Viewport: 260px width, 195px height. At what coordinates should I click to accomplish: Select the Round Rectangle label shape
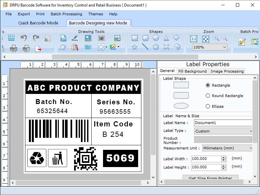(x=181, y=96)
